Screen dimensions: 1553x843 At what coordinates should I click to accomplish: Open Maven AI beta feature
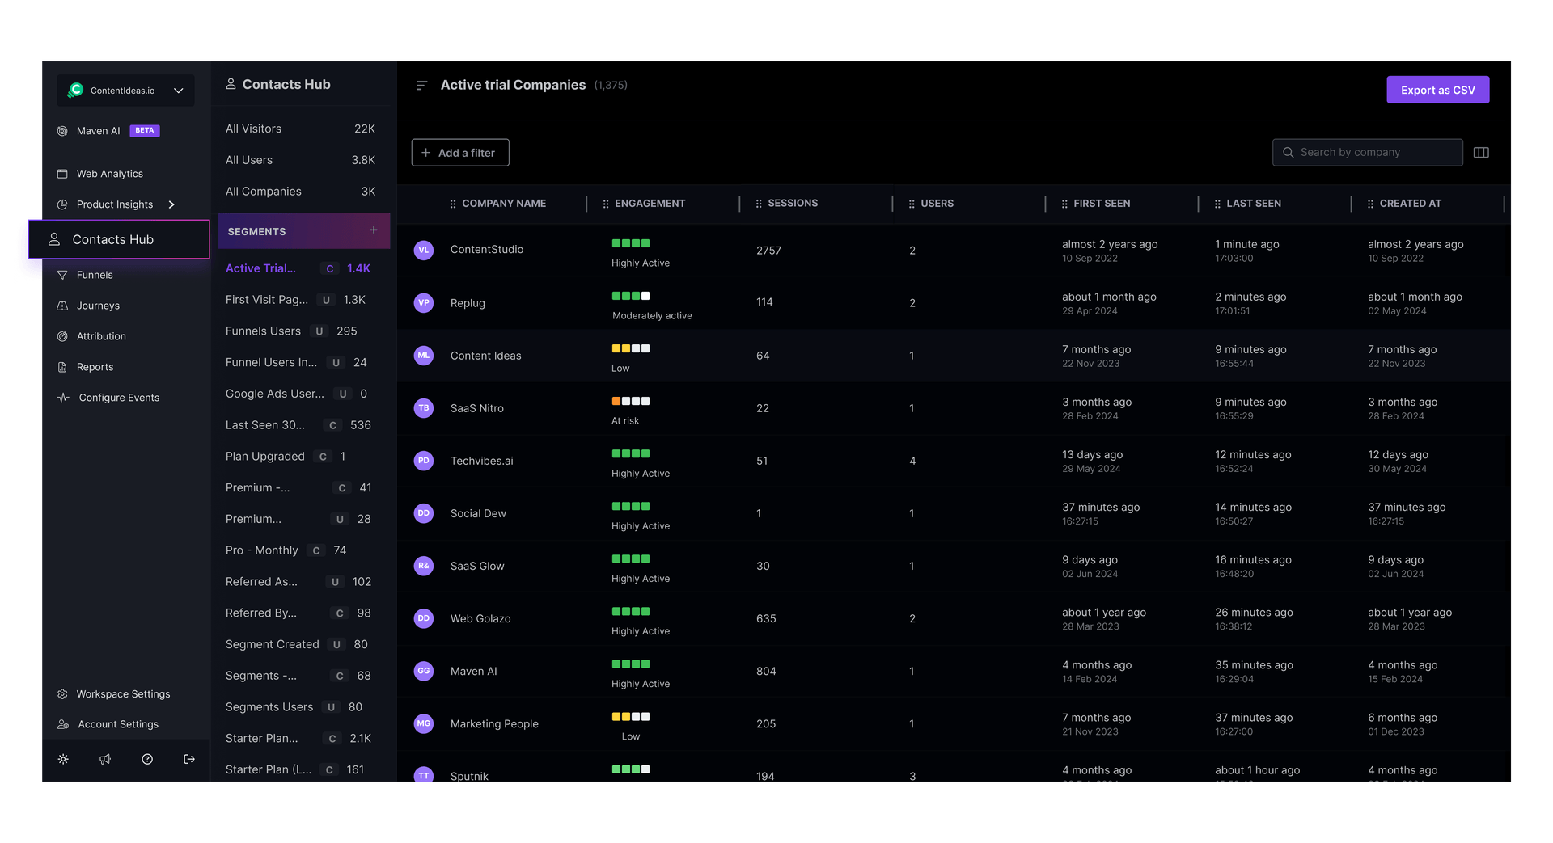point(98,130)
